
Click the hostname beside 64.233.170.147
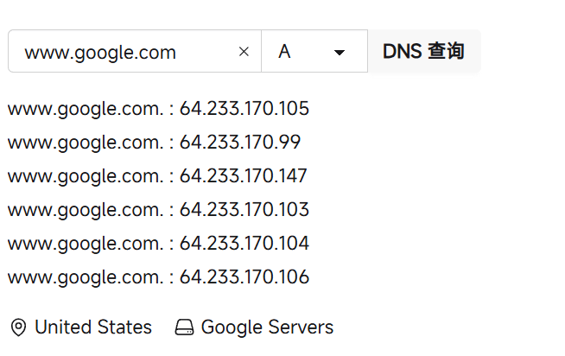coord(85,176)
